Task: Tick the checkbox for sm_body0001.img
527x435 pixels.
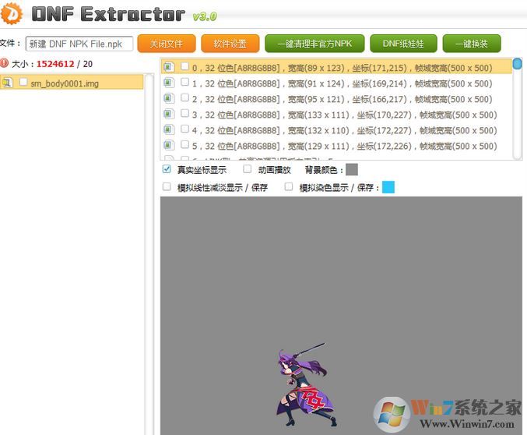Action: point(23,82)
